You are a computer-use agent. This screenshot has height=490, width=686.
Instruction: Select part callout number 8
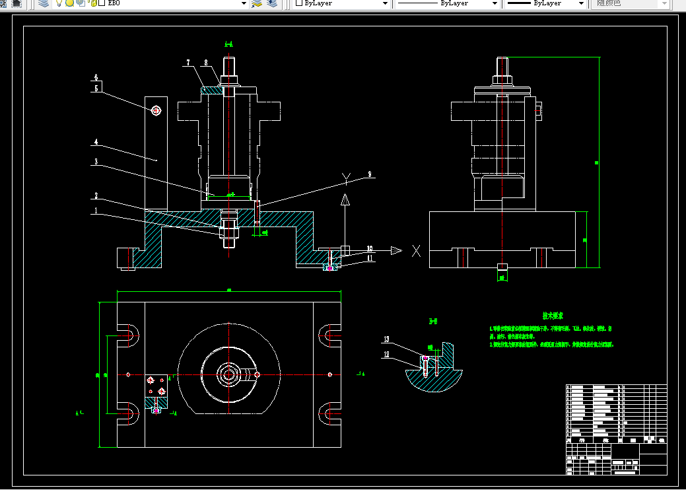coord(206,63)
